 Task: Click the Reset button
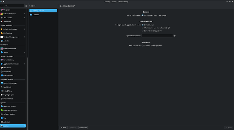pyautogui.click(x=73, y=128)
